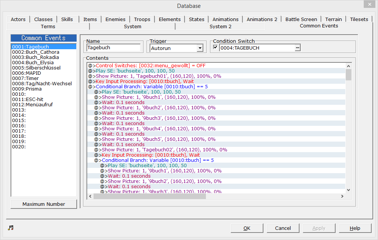The height and width of the screenshot is (240, 378).
Task: Click the vertical scrollbar down arrow in Contents
Action: [348, 190]
